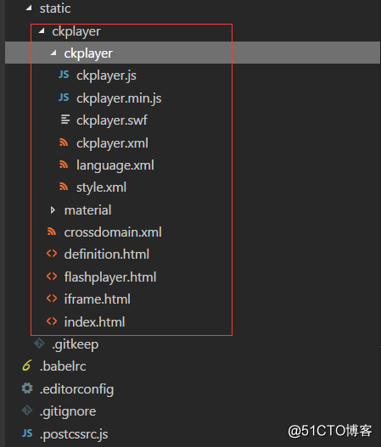This screenshot has width=381, height=447.
Task: Open ckplayer.js file
Action: click(106, 75)
